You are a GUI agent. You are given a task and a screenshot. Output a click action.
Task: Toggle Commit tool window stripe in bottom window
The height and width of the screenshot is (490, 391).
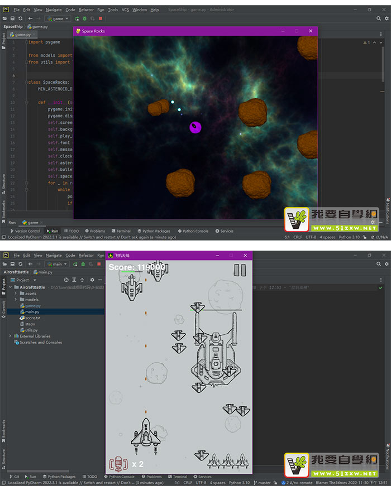click(x=3, y=309)
